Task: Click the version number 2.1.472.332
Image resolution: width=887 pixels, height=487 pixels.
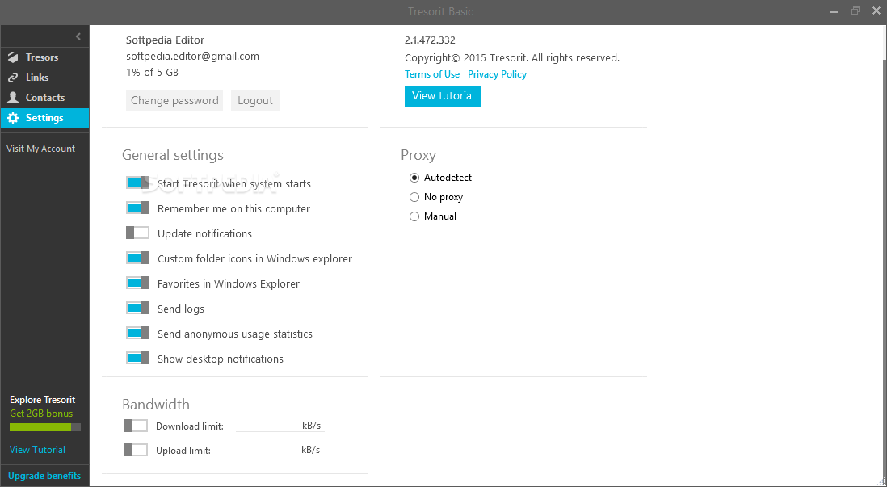Action: point(430,40)
